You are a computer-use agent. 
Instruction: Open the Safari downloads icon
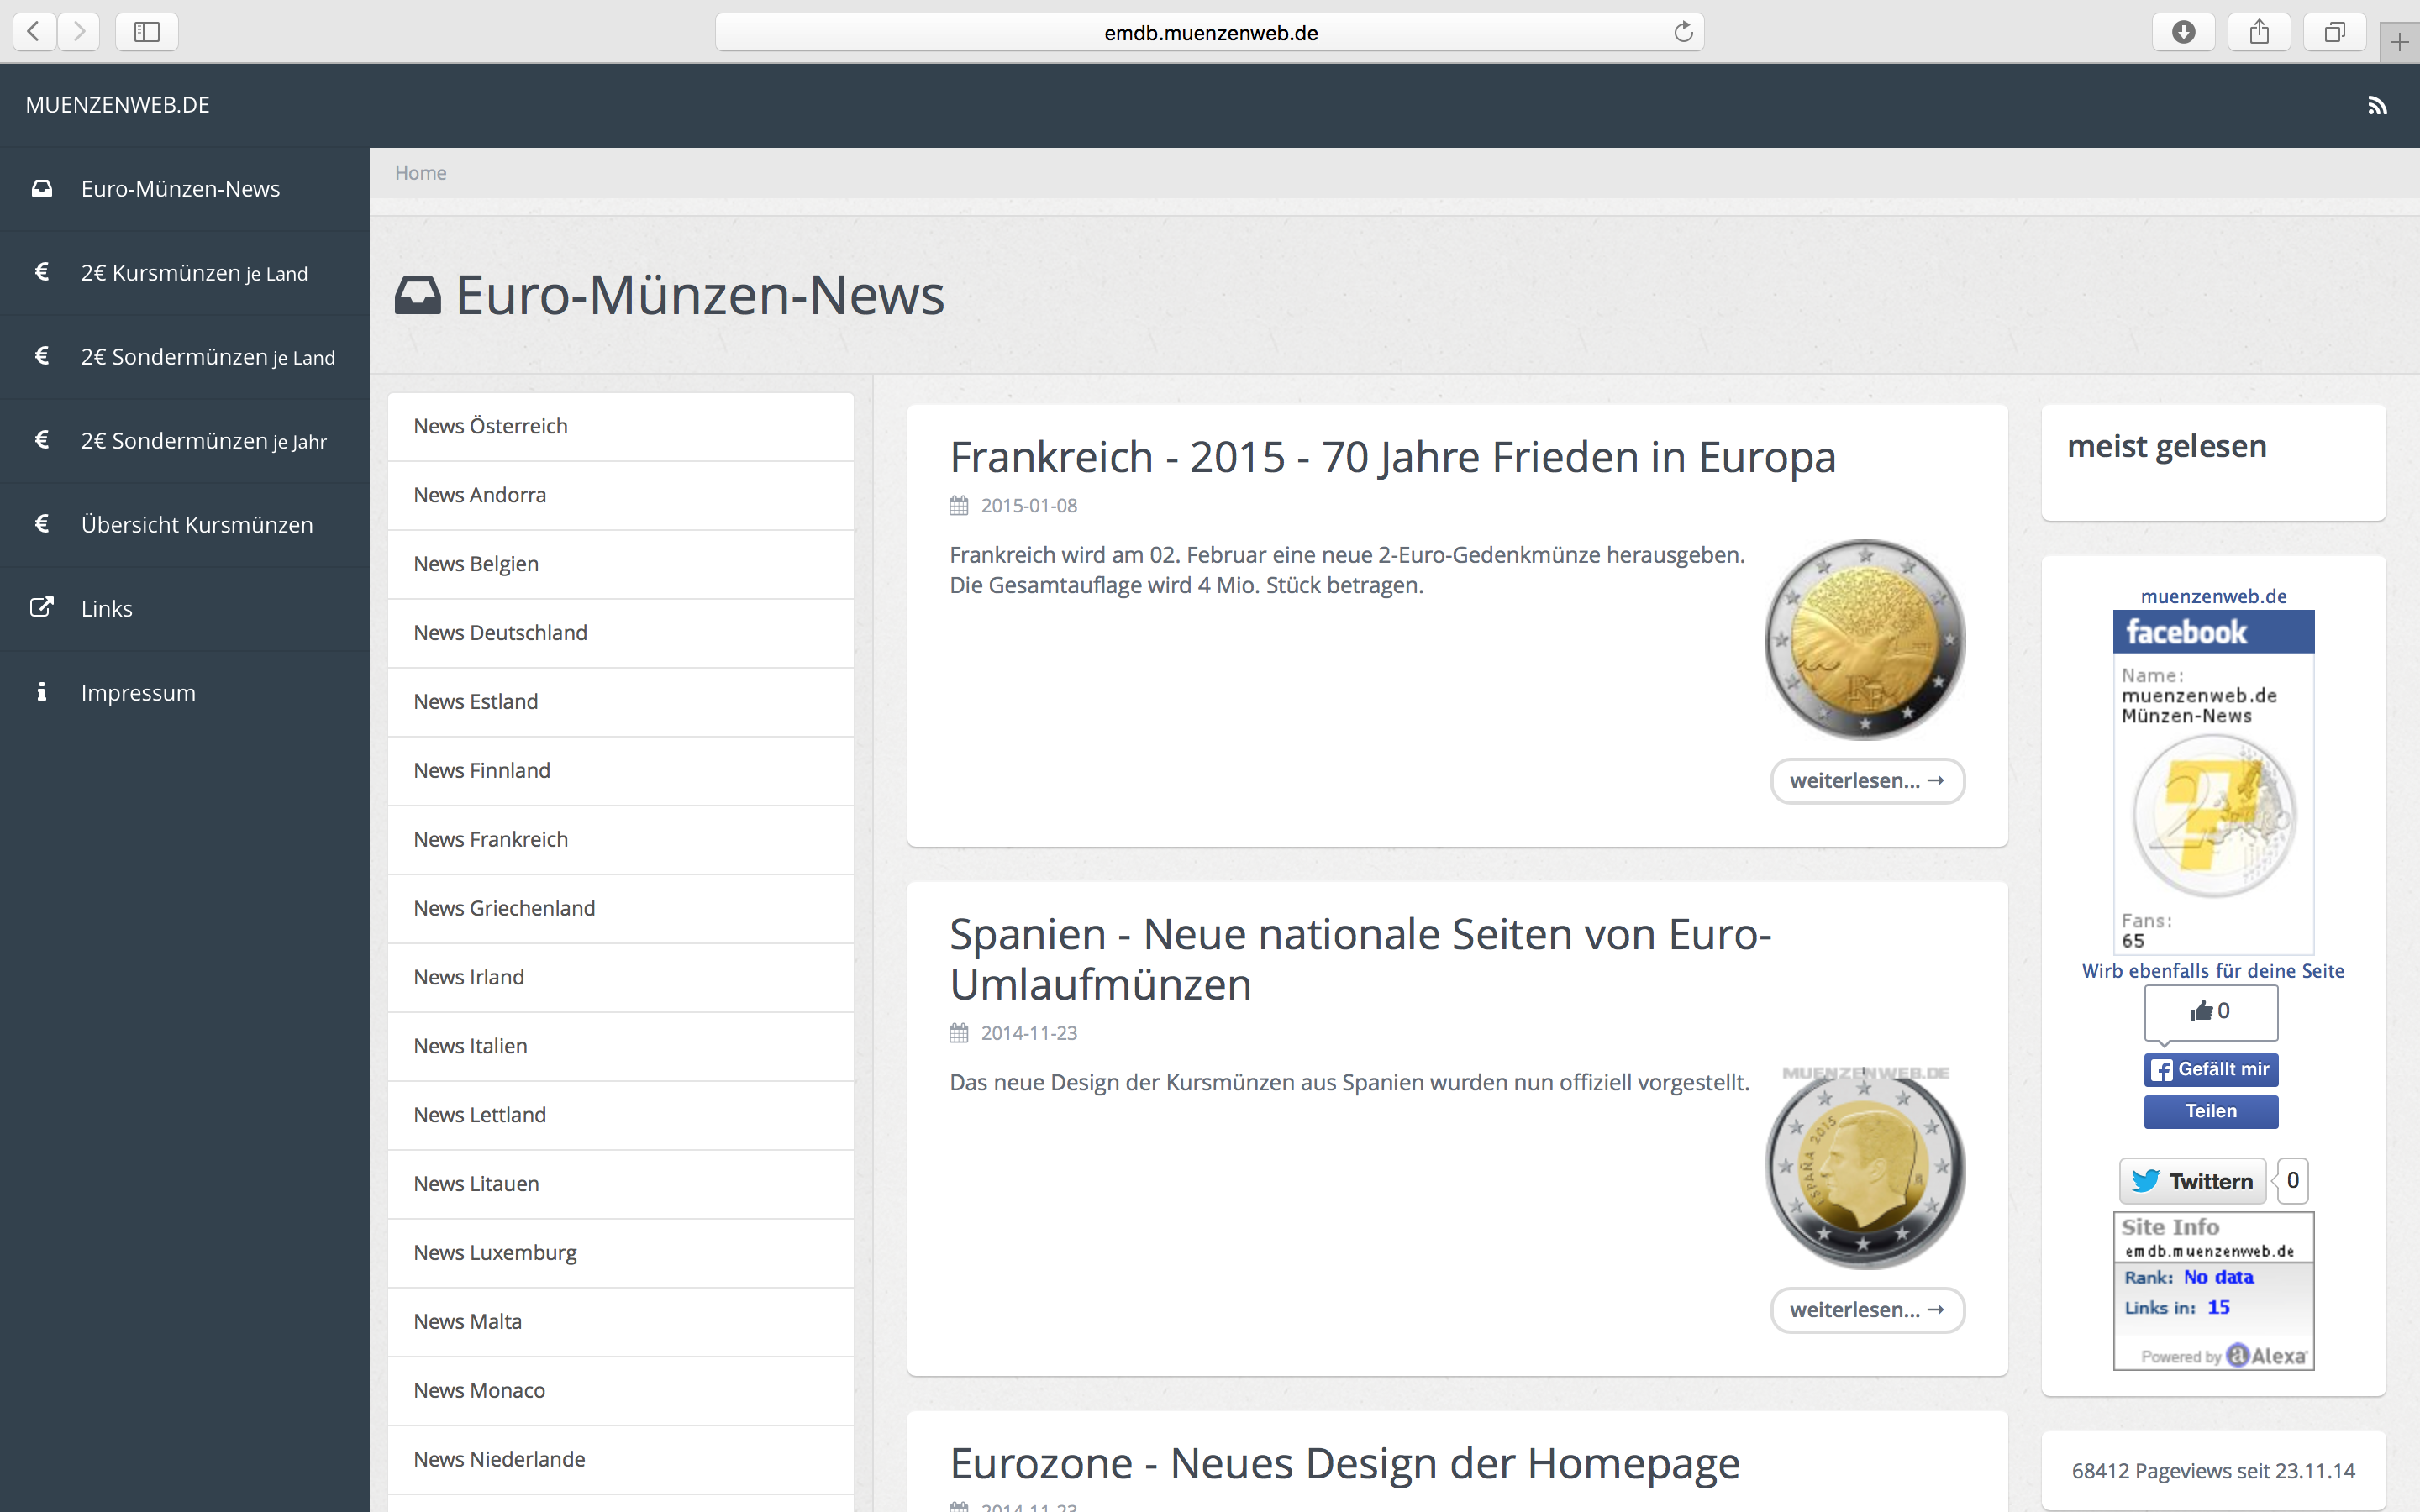(x=2183, y=32)
